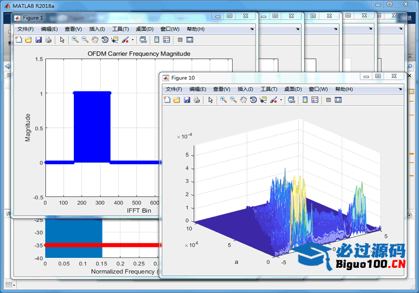Click Print icon in Figure 10 toolbar
419x293 pixels.
point(197,100)
